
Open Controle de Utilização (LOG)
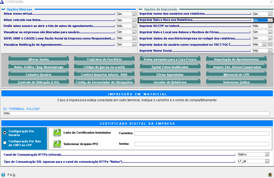pos(39,82)
